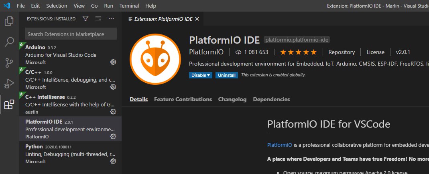This screenshot has width=429, height=174.
Task: Switch to the Feature Contributions tab
Action: tap(183, 99)
